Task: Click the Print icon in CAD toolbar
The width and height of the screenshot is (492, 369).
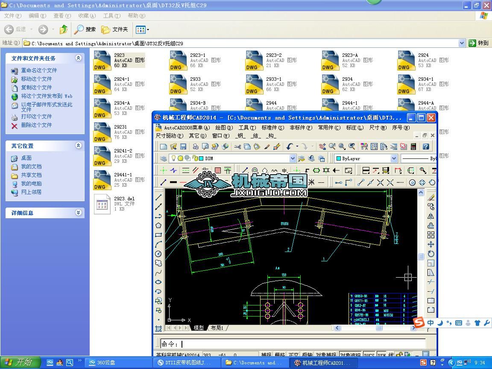Action: point(195,146)
